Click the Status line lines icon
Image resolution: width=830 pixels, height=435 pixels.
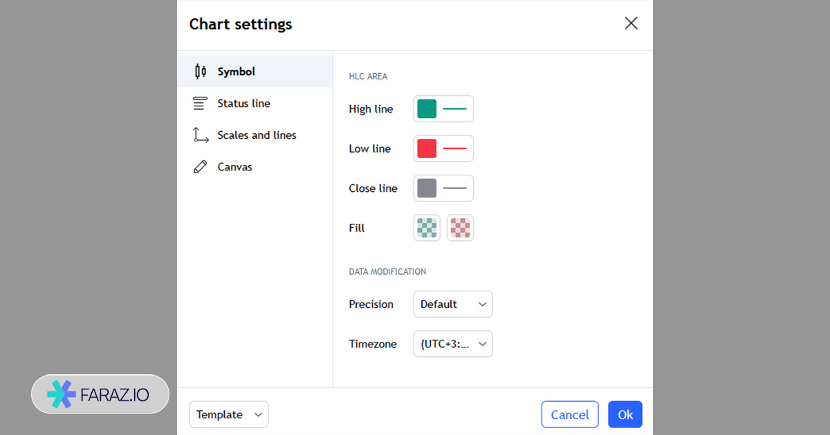pyautogui.click(x=201, y=104)
